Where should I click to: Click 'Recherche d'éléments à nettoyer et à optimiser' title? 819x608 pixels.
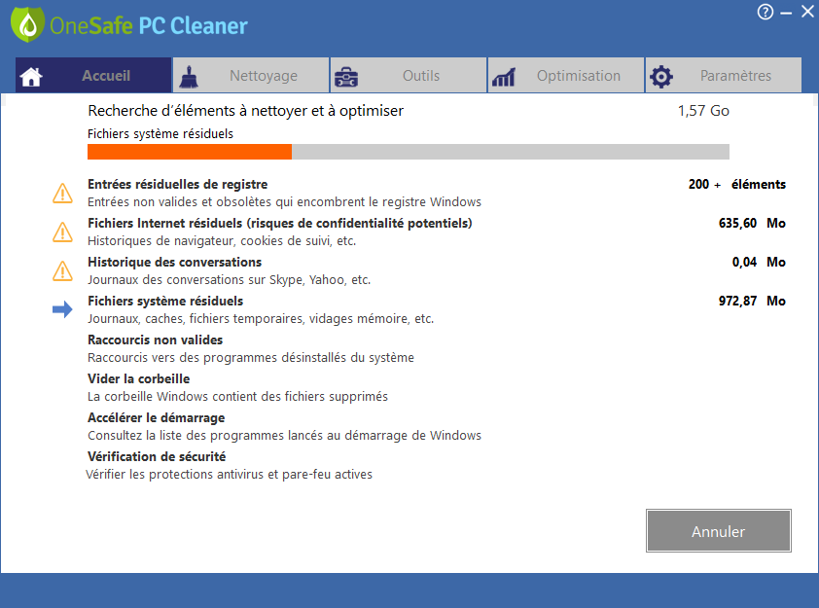pyautogui.click(x=245, y=111)
